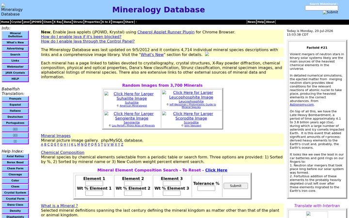Open the A to Z menu item
This screenshot has width=349, height=218.
coord(106,22)
